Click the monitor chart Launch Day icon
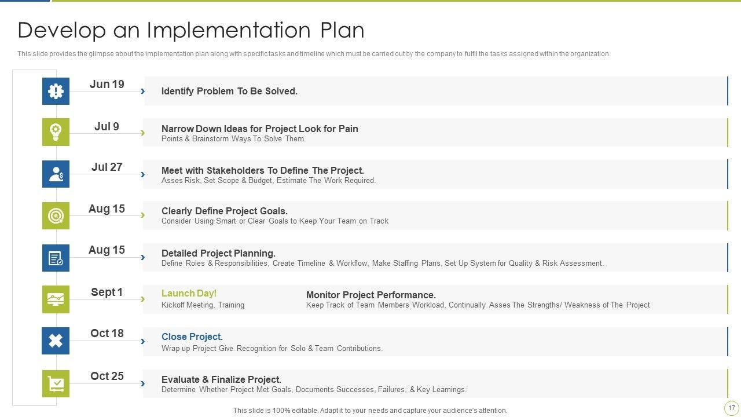This screenshot has height=417, width=741. (x=56, y=299)
